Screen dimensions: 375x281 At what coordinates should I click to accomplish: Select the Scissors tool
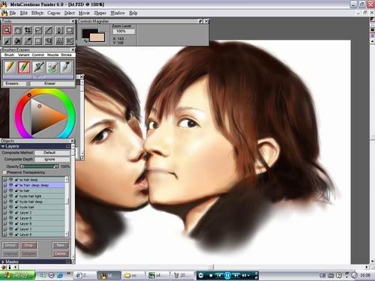tap(70, 40)
